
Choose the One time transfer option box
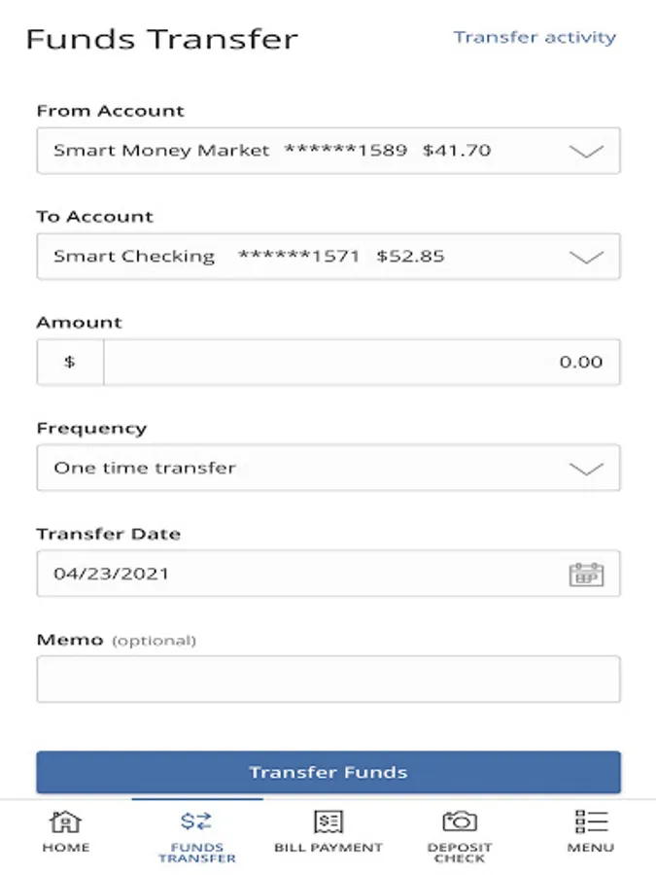click(x=328, y=468)
